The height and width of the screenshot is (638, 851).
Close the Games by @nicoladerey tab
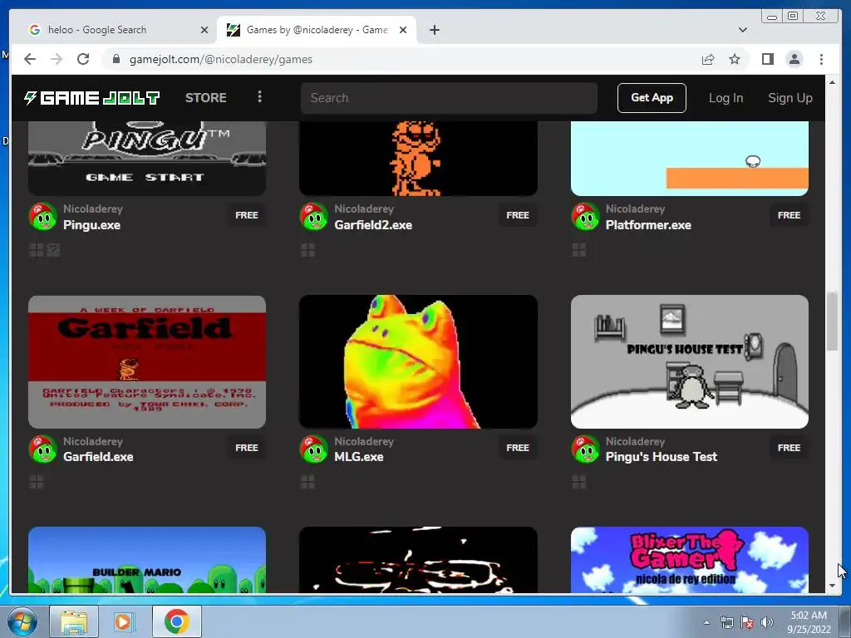pos(403,30)
